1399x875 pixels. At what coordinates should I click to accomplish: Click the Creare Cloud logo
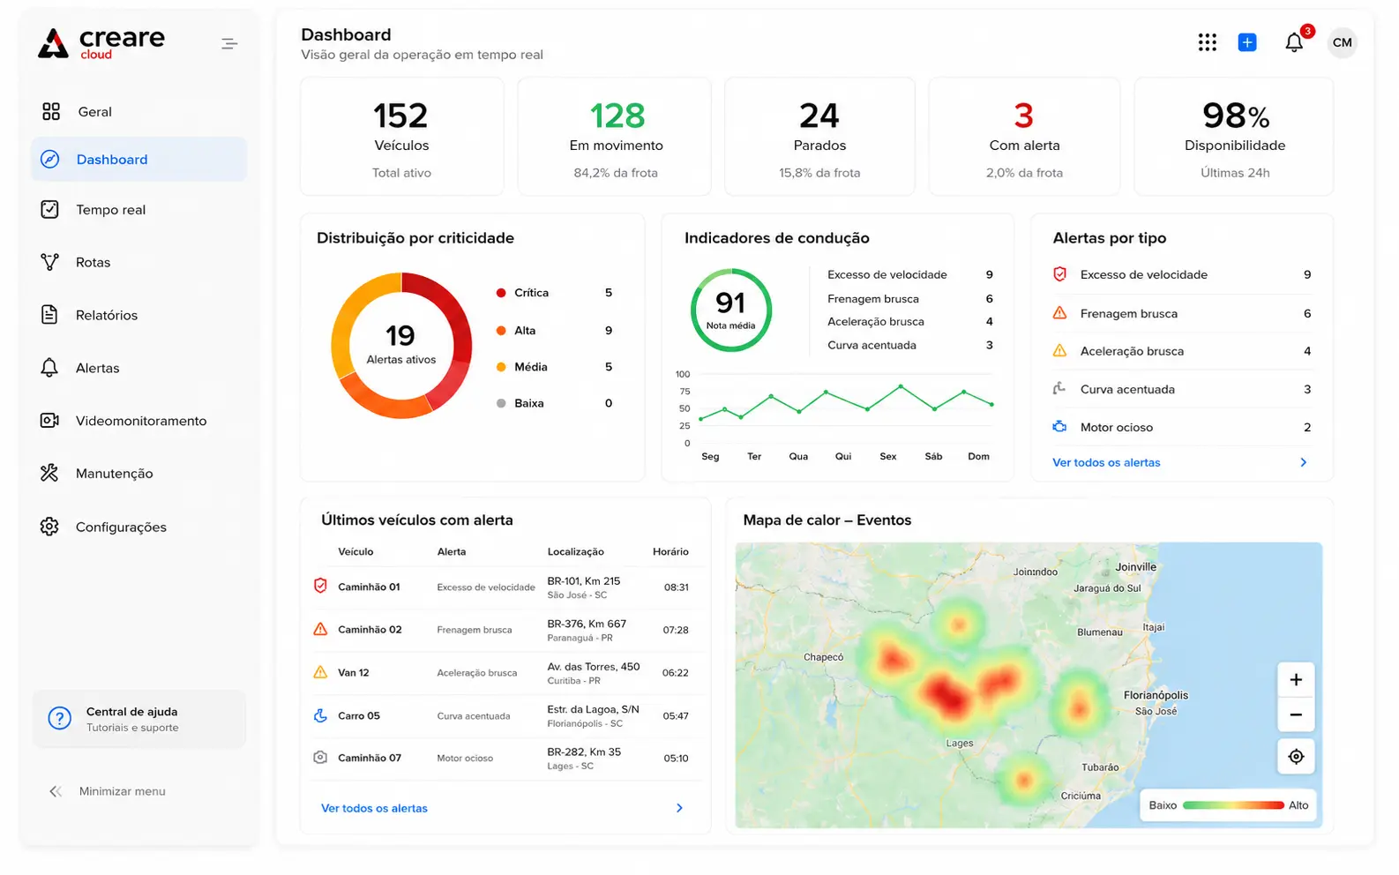(101, 42)
